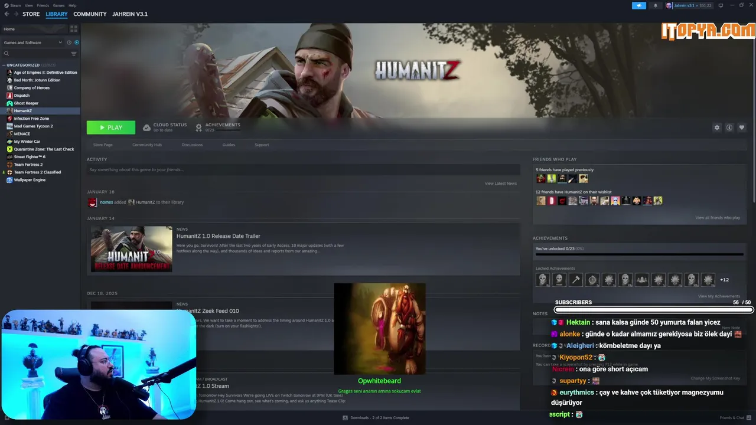
Task: Select Infection Free Zone
Action: pos(31,119)
